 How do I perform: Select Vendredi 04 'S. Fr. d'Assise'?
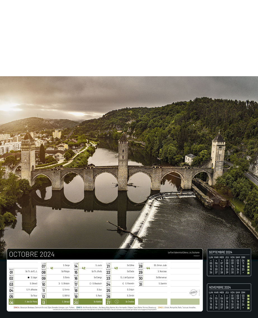tap(23, 290)
